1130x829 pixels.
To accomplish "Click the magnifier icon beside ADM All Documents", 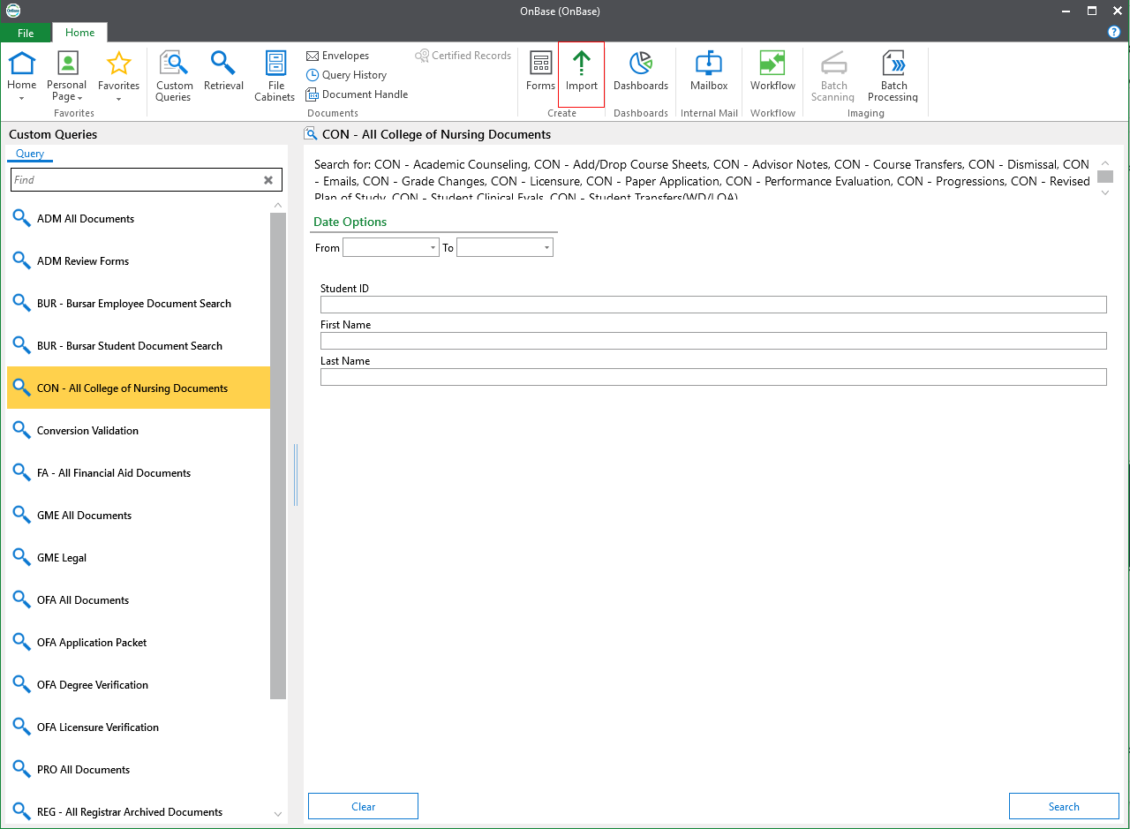I will point(22,218).
